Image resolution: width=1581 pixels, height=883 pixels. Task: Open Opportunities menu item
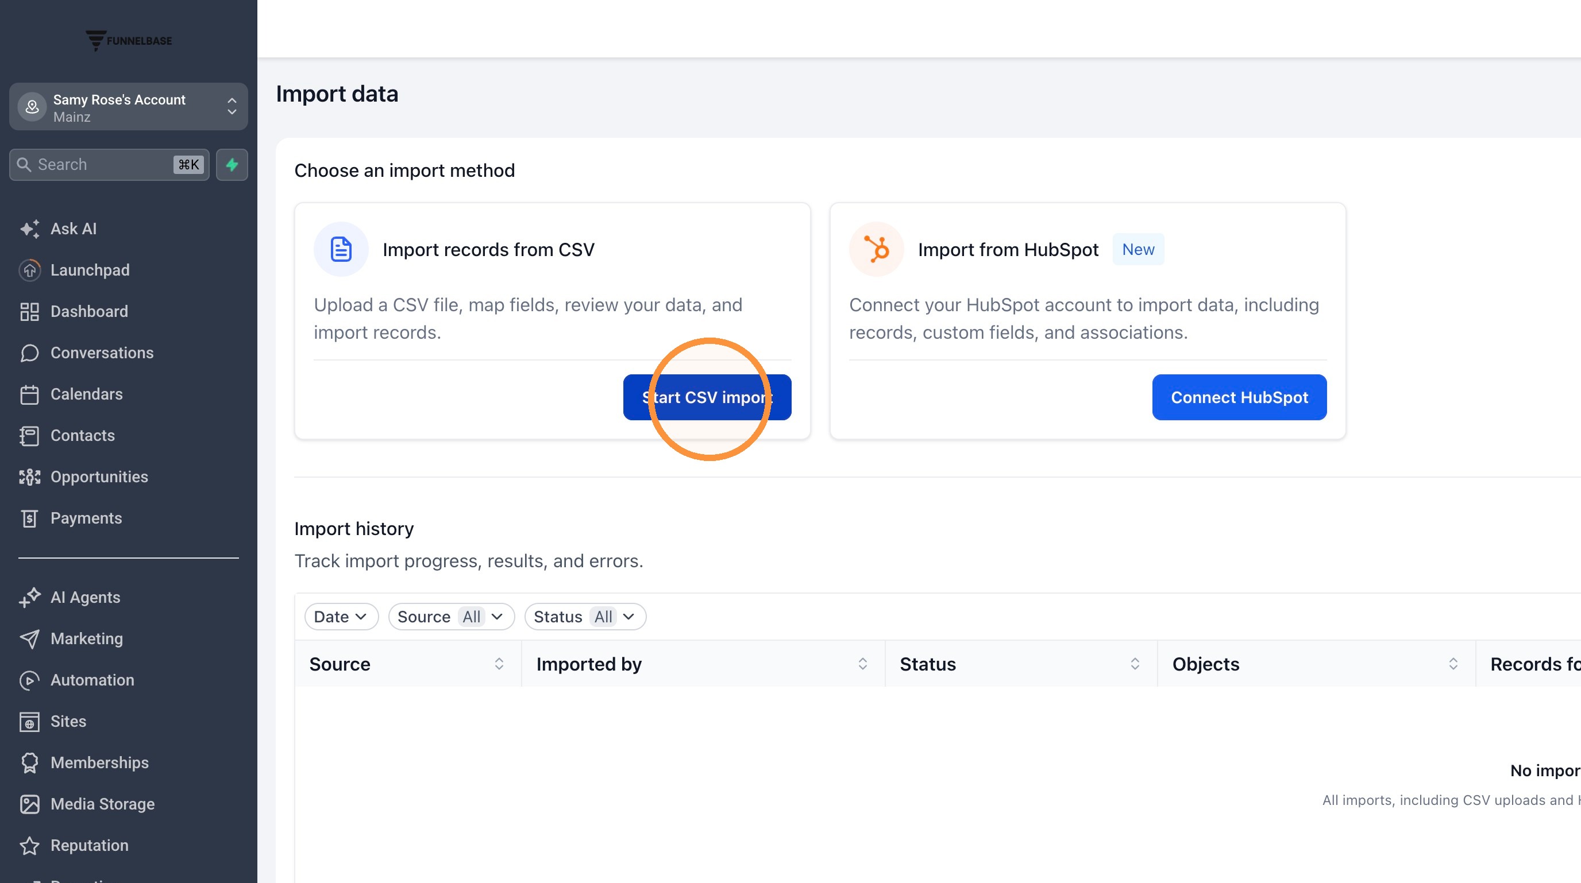click(x=99, y=477)
